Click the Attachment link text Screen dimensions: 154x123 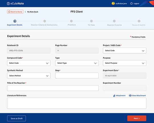click(121, 96)
